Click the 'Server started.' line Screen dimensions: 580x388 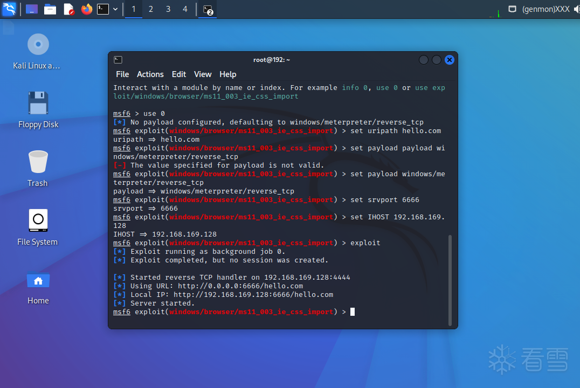tap(154, 303)
